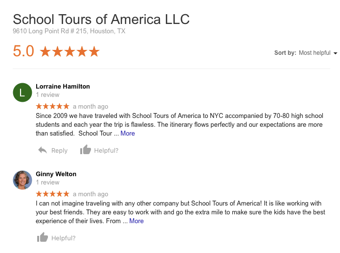The image size is (340, 253).
Task: Click the Reply arrow icon
Action: pos(43,150)
